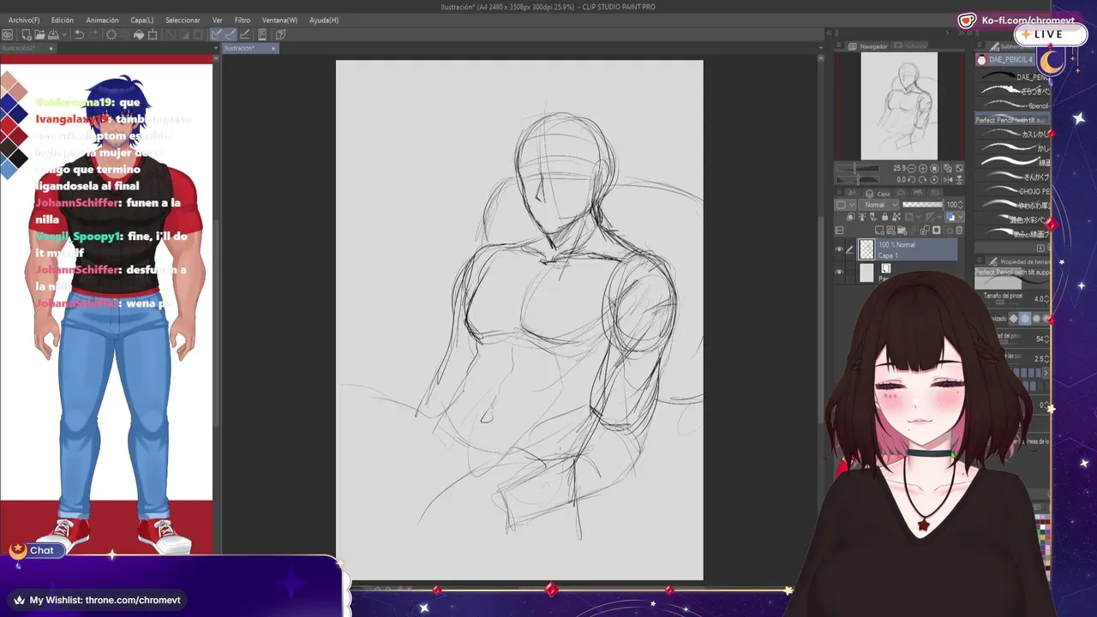Click the Navigator reset rotation icon
This screenshot has width=1097, height=617.
(x=935, y=180)
